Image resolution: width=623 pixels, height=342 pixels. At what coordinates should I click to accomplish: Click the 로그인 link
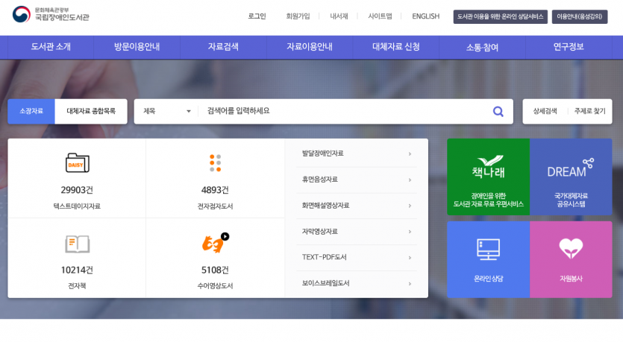point(257,16)
